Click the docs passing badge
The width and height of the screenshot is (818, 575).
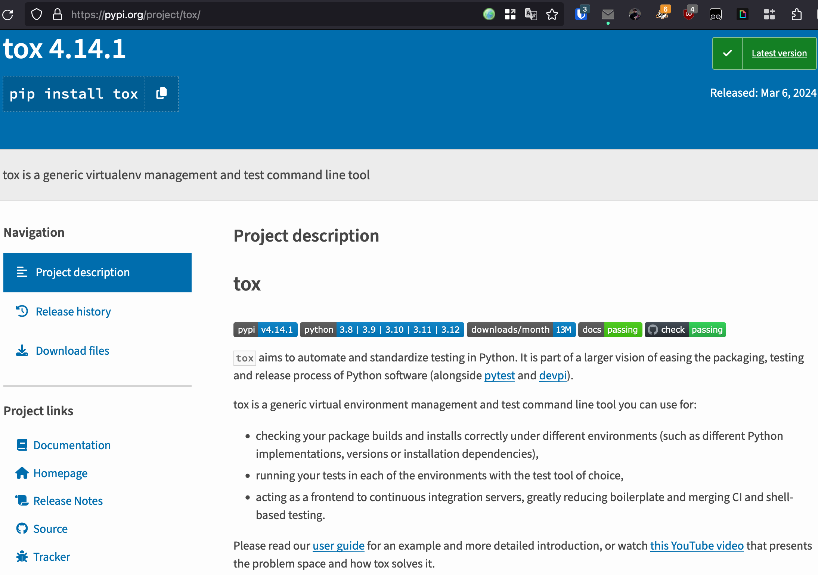coord(610,330)
